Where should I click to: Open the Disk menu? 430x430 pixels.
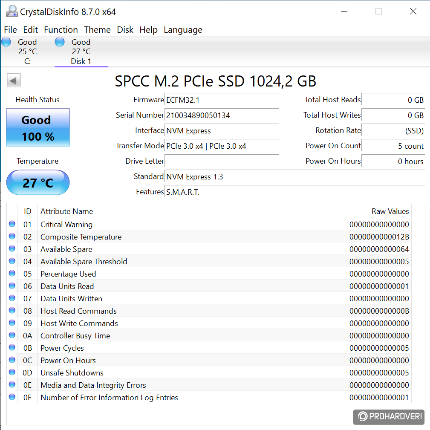coord(125,29)
